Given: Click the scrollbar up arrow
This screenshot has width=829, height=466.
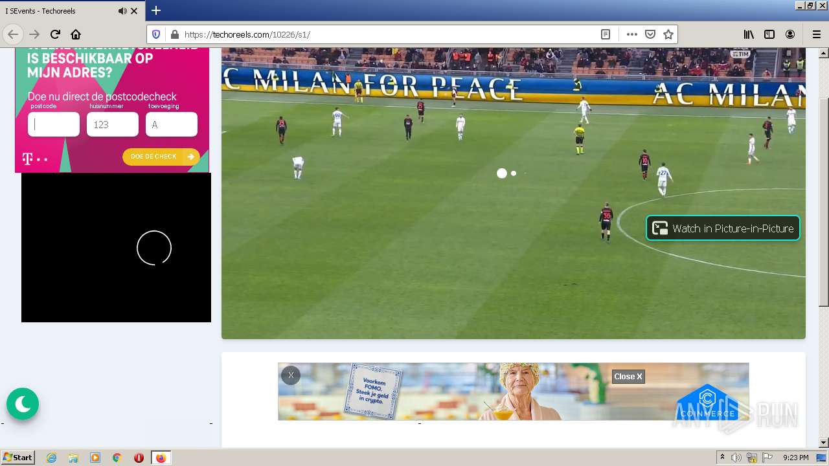Looking at the screenshot, I should pyautogui.click(x=824, y=52).
